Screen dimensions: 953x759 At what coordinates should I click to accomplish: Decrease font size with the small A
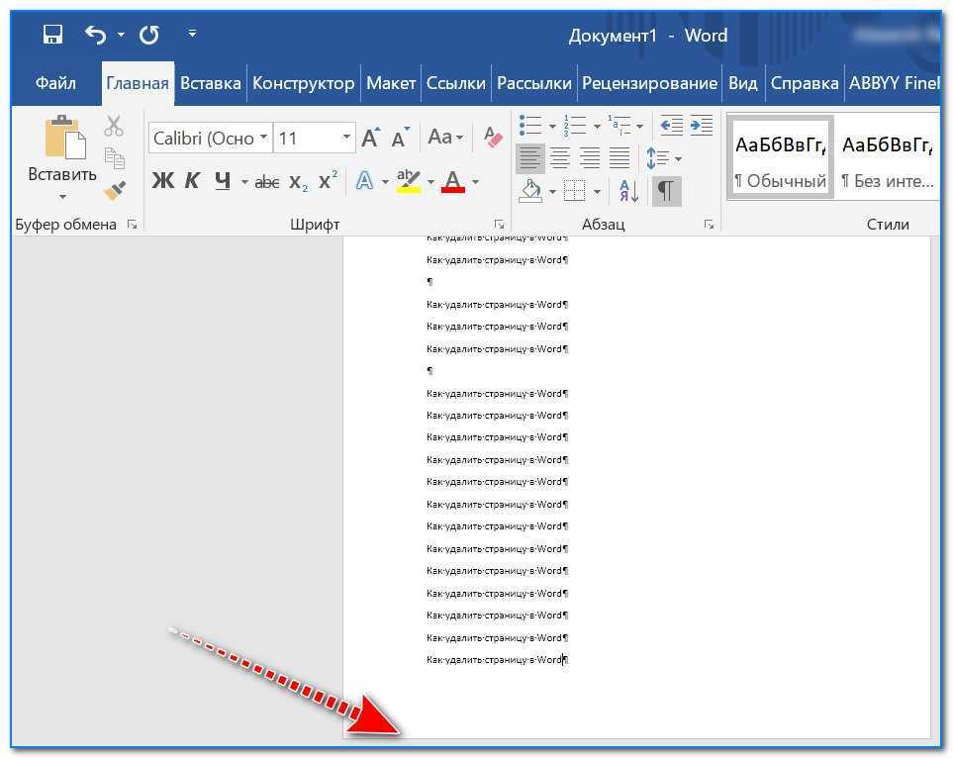(400, 138)
